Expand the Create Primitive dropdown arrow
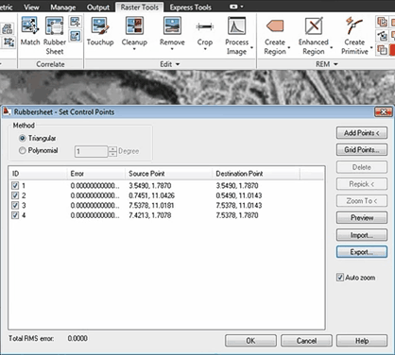 [371, 48]
